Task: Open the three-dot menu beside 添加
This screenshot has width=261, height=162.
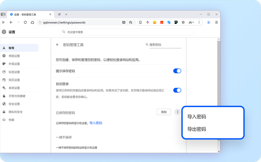Action: [x=177, y=112]
